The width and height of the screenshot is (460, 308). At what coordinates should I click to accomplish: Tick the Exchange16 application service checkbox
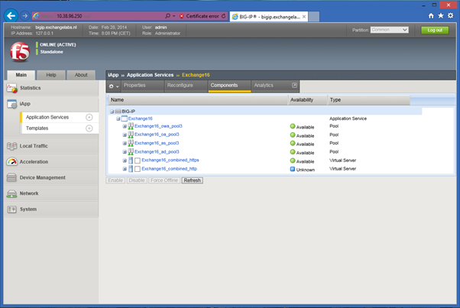click(x=125, y=119)
